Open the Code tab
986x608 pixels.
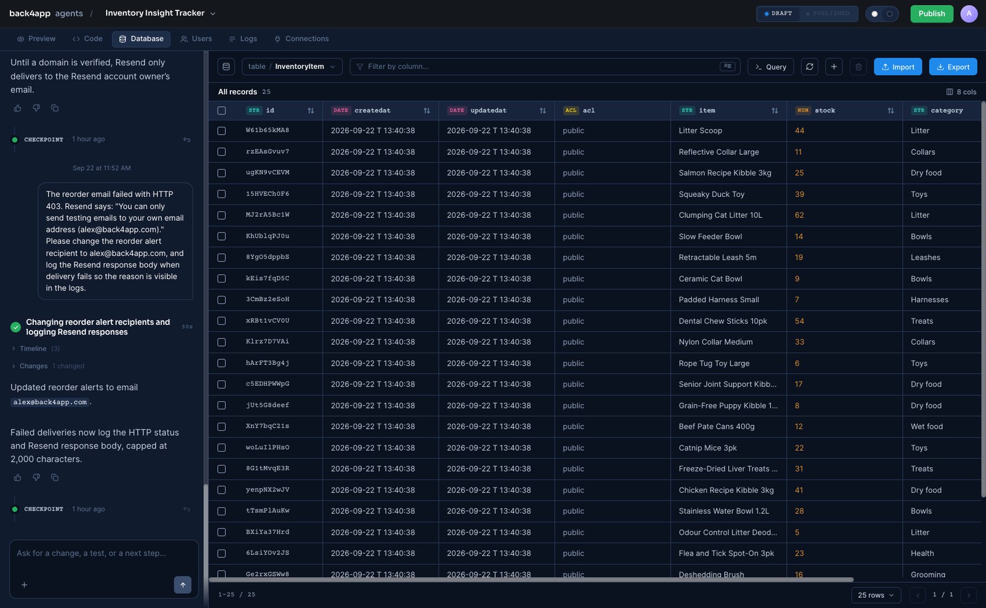(x=88, y=39)
